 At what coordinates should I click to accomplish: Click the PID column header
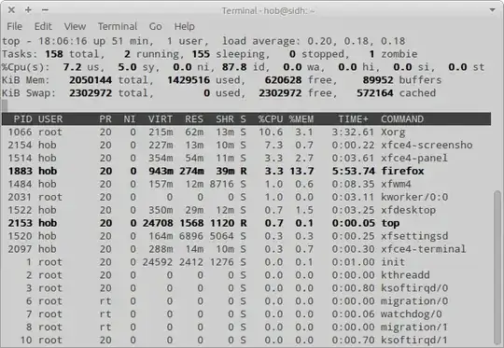(x=22, y=119)
